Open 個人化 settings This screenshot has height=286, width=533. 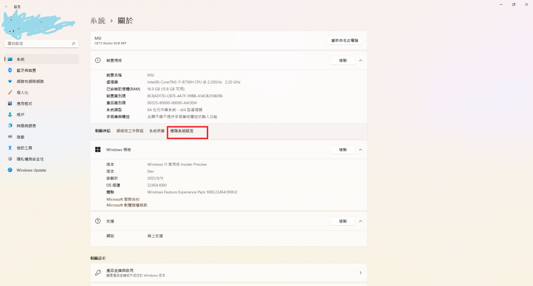point(42,93)
